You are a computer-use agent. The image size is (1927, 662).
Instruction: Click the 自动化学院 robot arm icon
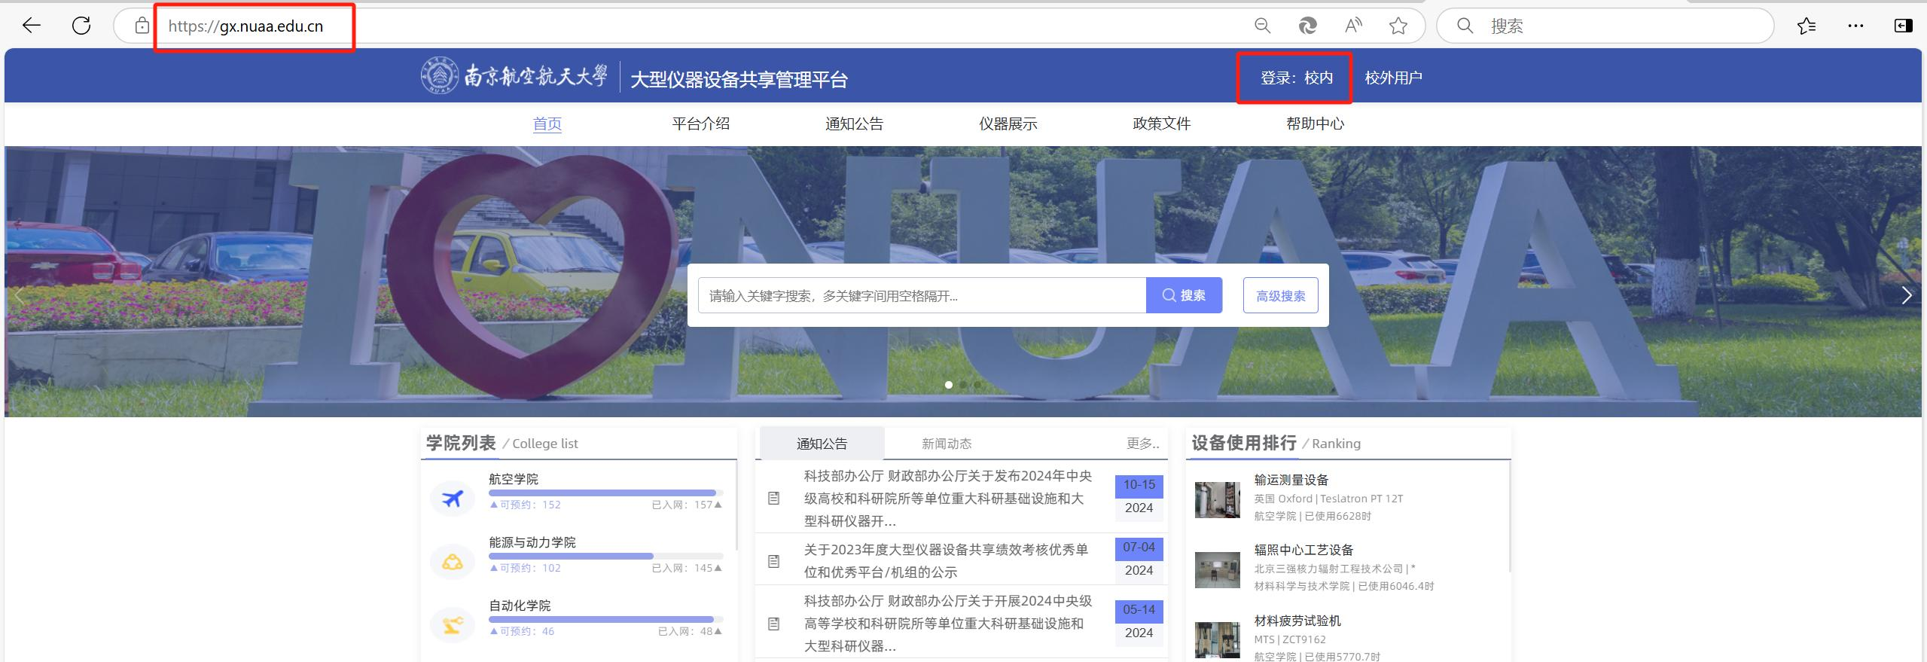tap(453, 625)
